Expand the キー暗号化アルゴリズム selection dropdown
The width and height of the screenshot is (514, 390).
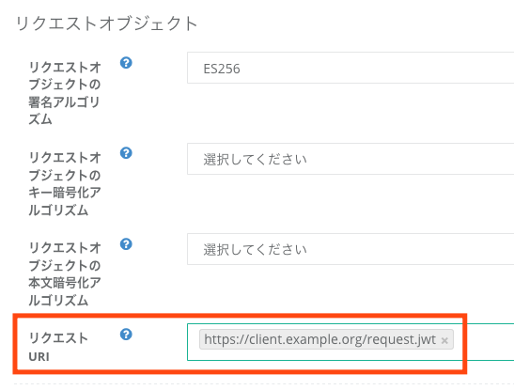pyautogui.click(x=350, y=159)
